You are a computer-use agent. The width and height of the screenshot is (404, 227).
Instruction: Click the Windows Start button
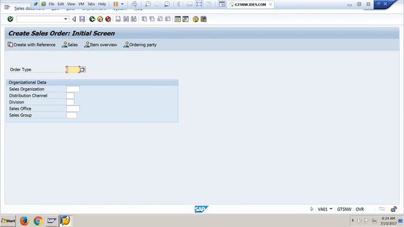pos(8,221)
